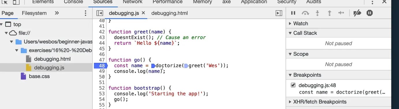Collapse the file:// tree node
Image resolution: width=399 pixels, height=109 pixels.
[x=6, y=33]
